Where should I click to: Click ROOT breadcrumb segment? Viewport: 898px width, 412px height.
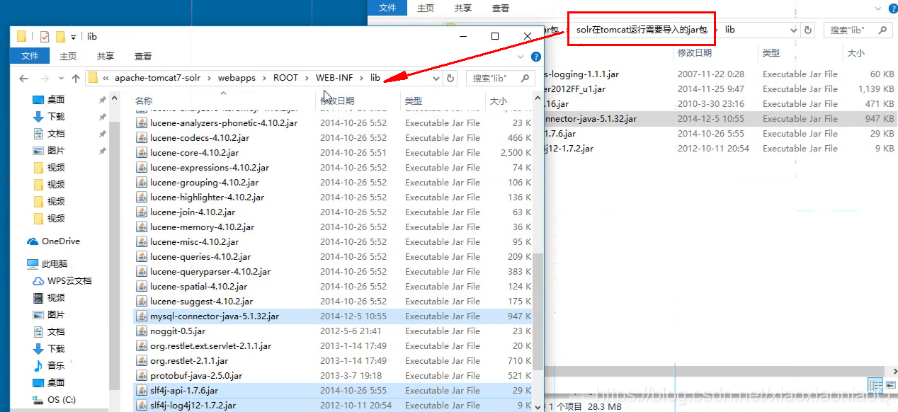coord(286,78)
